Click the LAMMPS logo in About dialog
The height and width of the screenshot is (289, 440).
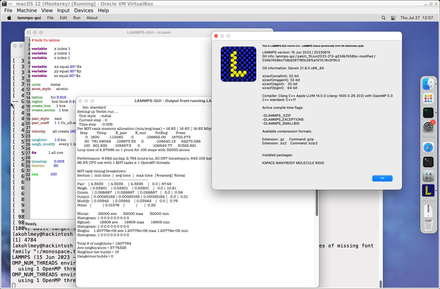[x=239, y=64]
